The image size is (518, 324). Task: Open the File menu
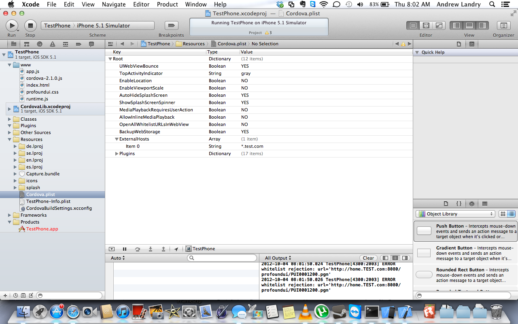[x=51, y=4]
